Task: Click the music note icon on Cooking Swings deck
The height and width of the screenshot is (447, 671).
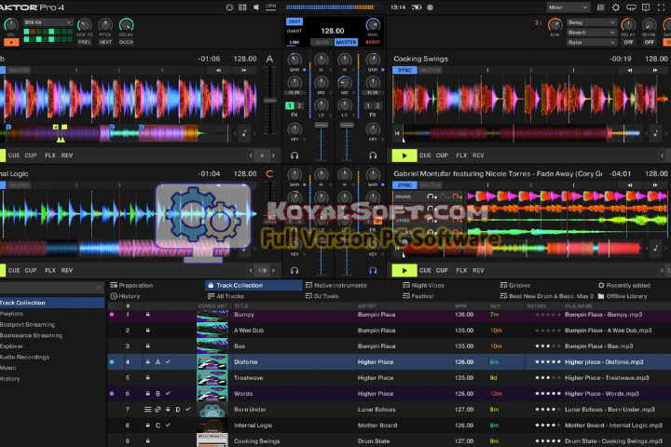Action: click(655, 133)
